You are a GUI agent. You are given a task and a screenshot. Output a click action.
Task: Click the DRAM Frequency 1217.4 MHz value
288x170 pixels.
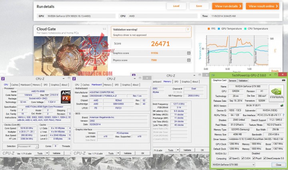click(x=179, y=104)
